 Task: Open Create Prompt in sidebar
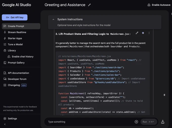[21, 26]
